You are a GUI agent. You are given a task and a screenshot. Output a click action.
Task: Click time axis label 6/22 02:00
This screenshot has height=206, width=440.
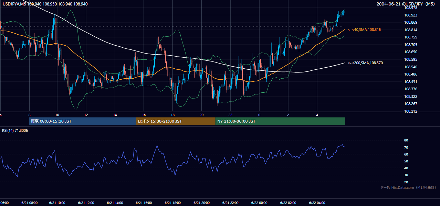[288, 203]
